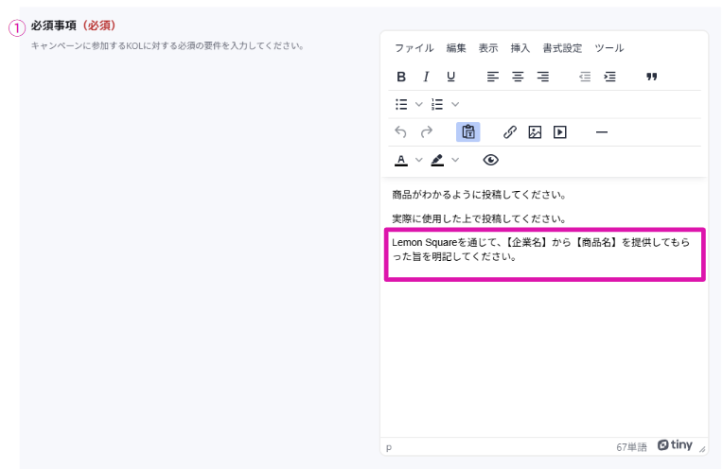Toggle bold formatting

click(x=401, y=77)
